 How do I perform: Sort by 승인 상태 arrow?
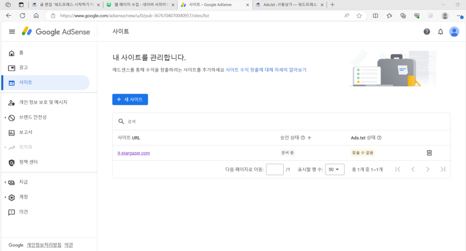coord(309,138)
